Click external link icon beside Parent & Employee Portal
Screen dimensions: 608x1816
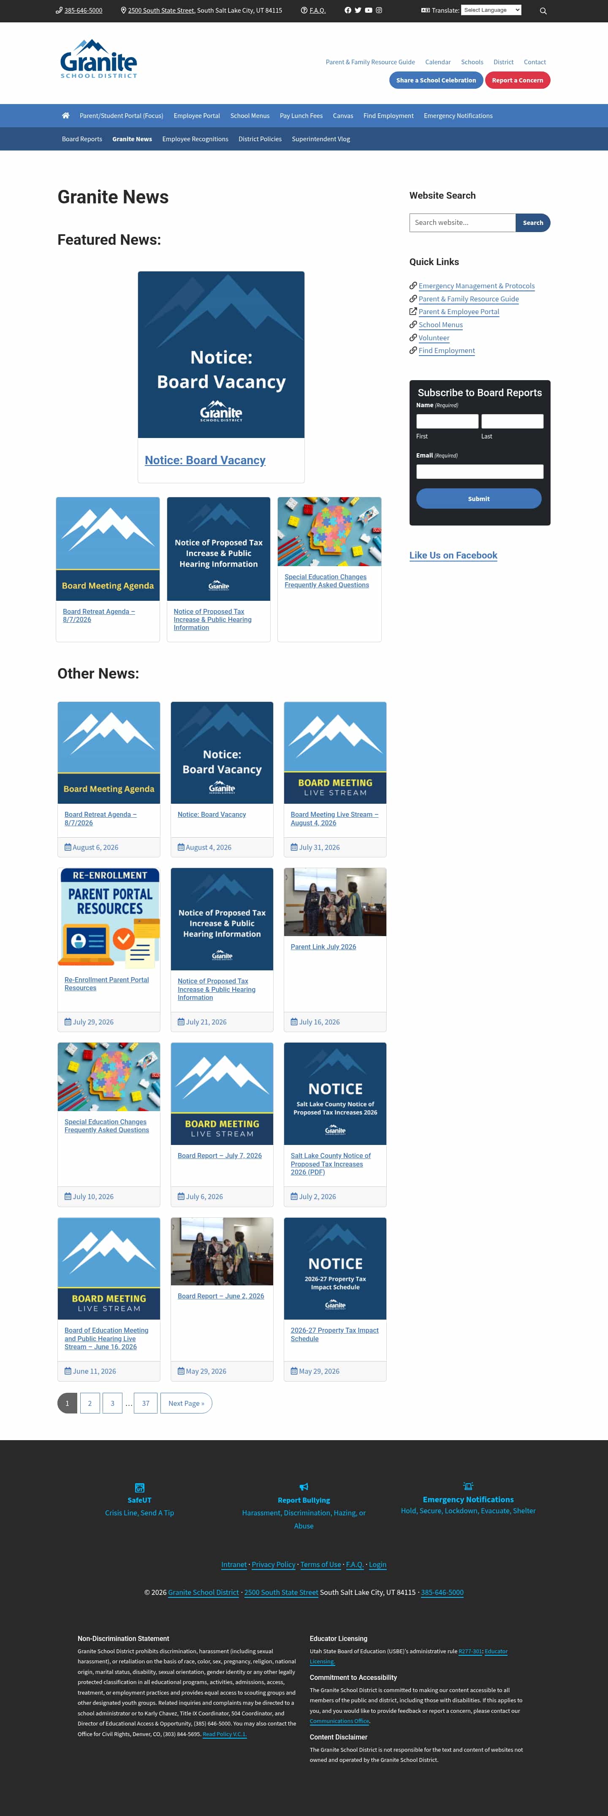tap(413, 312)
